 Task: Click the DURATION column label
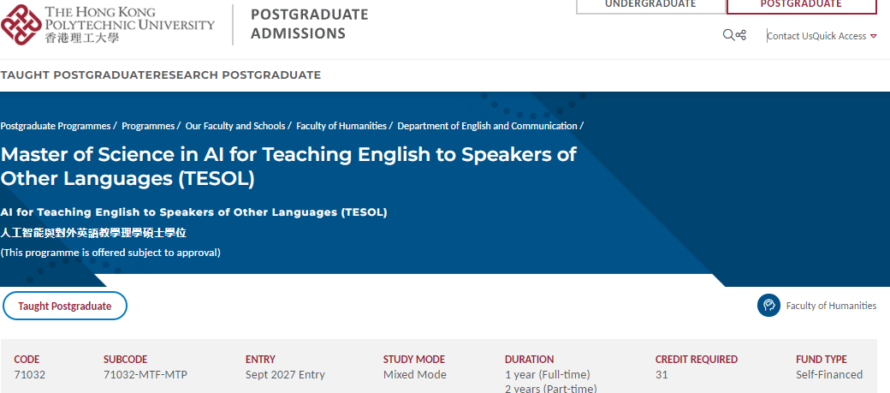[529, 360]
